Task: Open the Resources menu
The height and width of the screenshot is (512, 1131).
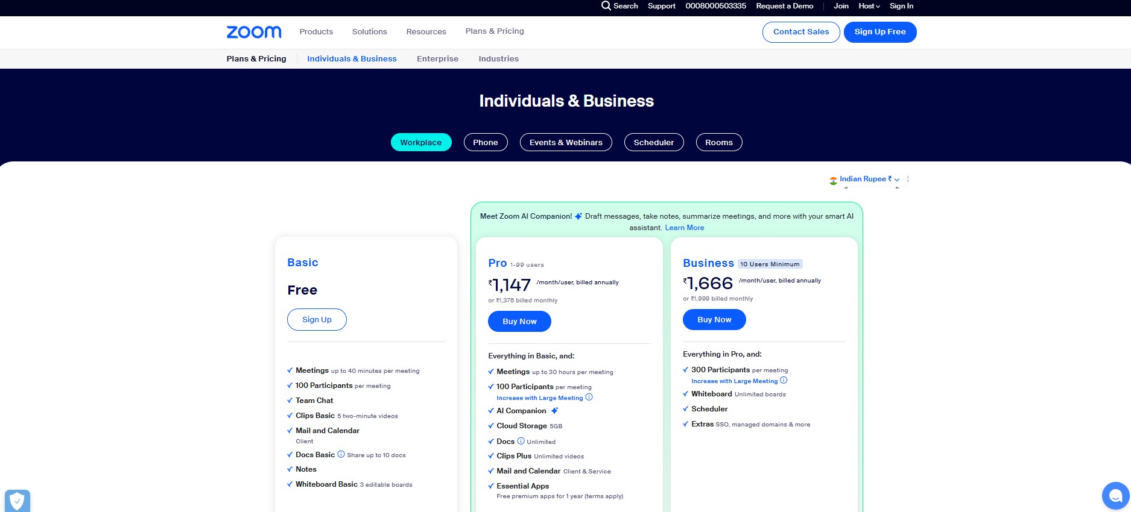Action: pyautogui.click(x=426, y=32)
